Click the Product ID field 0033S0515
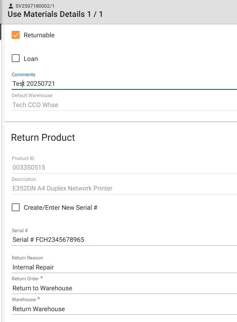The height and width of the screenshot is (322, 237). [124, 168]
